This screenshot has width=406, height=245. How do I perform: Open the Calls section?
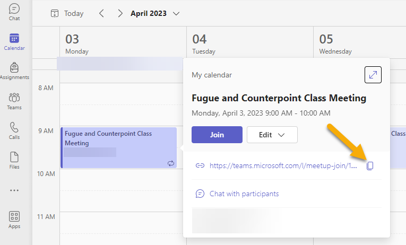(14, 131)
